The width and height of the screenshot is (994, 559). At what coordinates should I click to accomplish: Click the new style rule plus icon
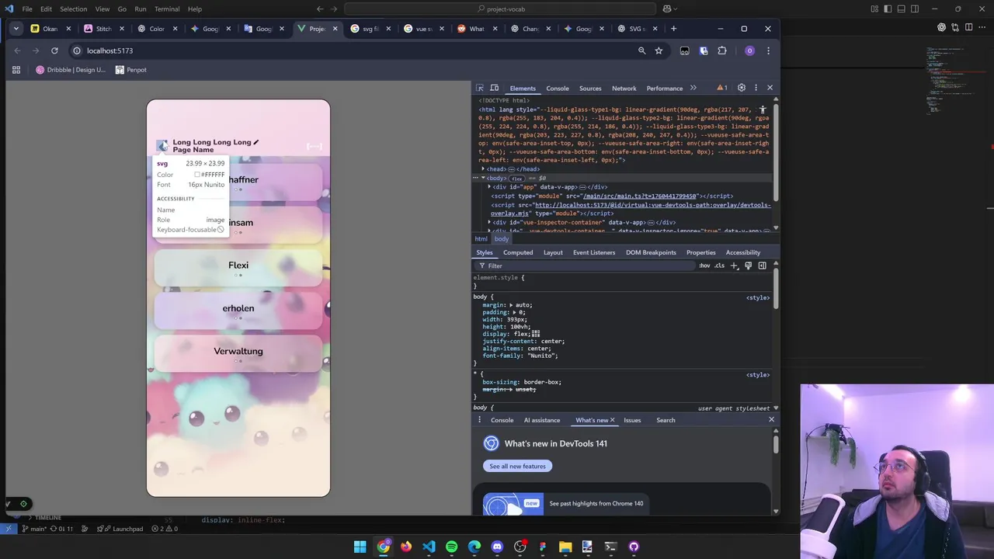point(734,266)
